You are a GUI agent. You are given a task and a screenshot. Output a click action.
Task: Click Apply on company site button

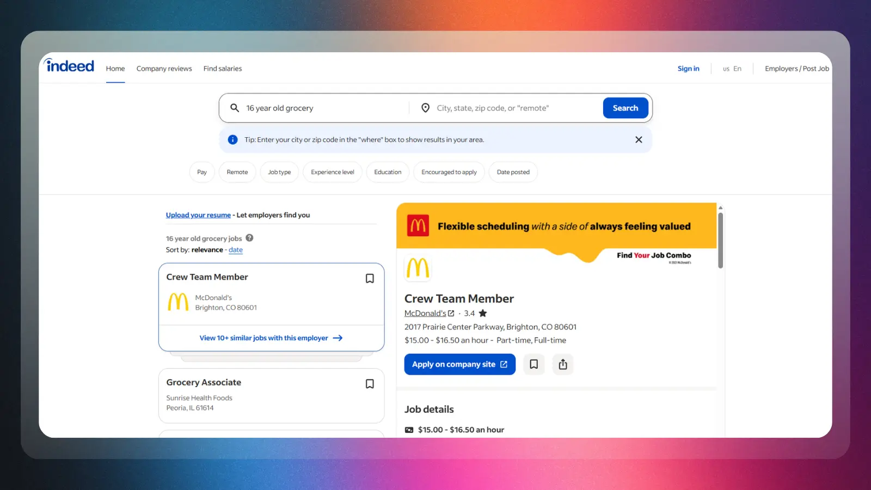tap(460, 364)
